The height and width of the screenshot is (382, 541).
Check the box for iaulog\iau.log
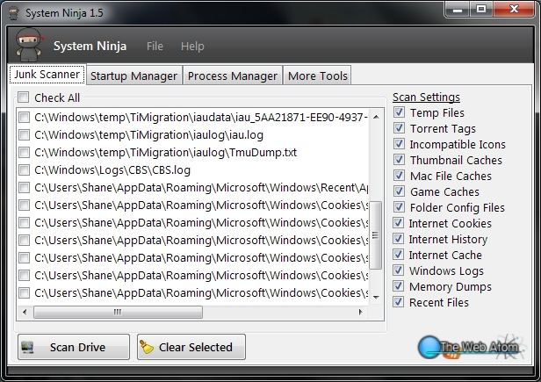pos(25,134)
